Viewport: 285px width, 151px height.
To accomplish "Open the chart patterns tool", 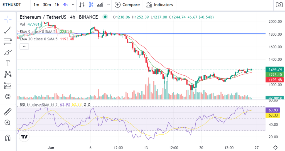I will (x=8, y=74).
